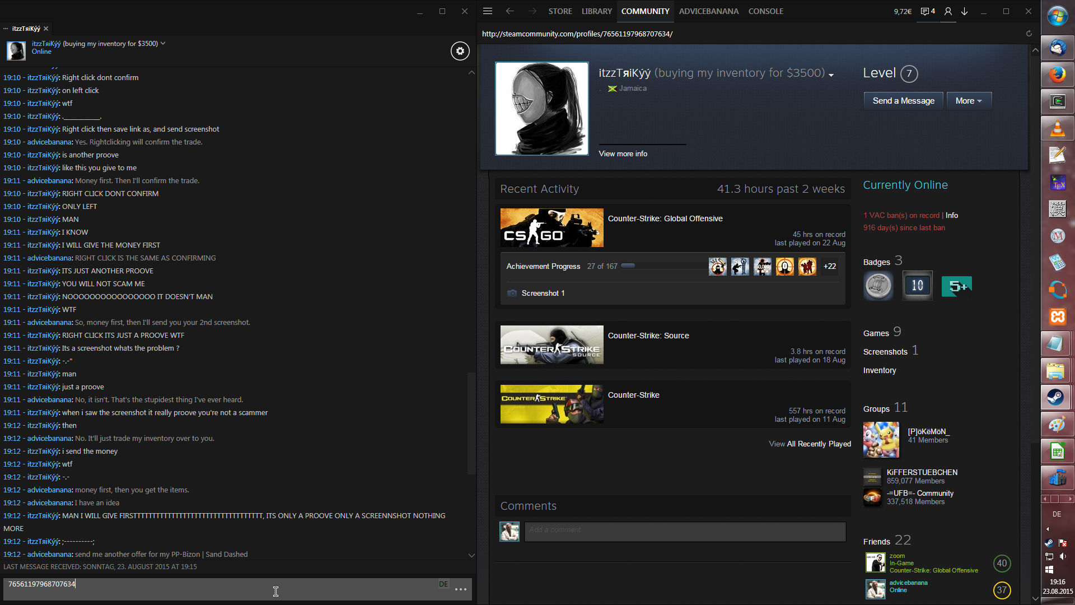
Task: Click Send a Message button
Action: [x=903, y=101]
